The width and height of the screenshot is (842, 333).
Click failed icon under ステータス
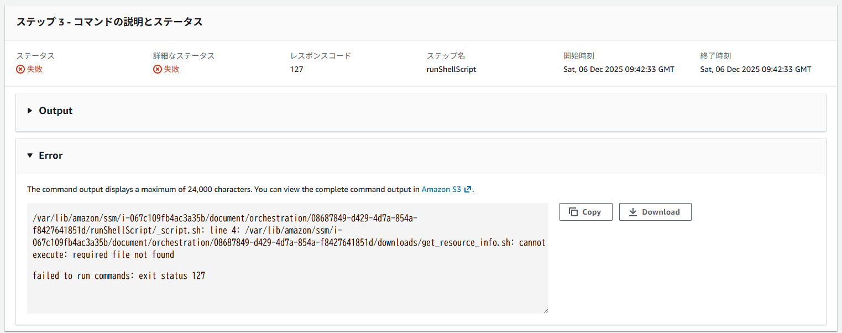point(20,70)
